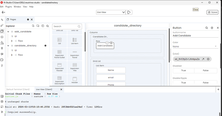
Task: Close the Button properties panel
Action: point(218,28)
